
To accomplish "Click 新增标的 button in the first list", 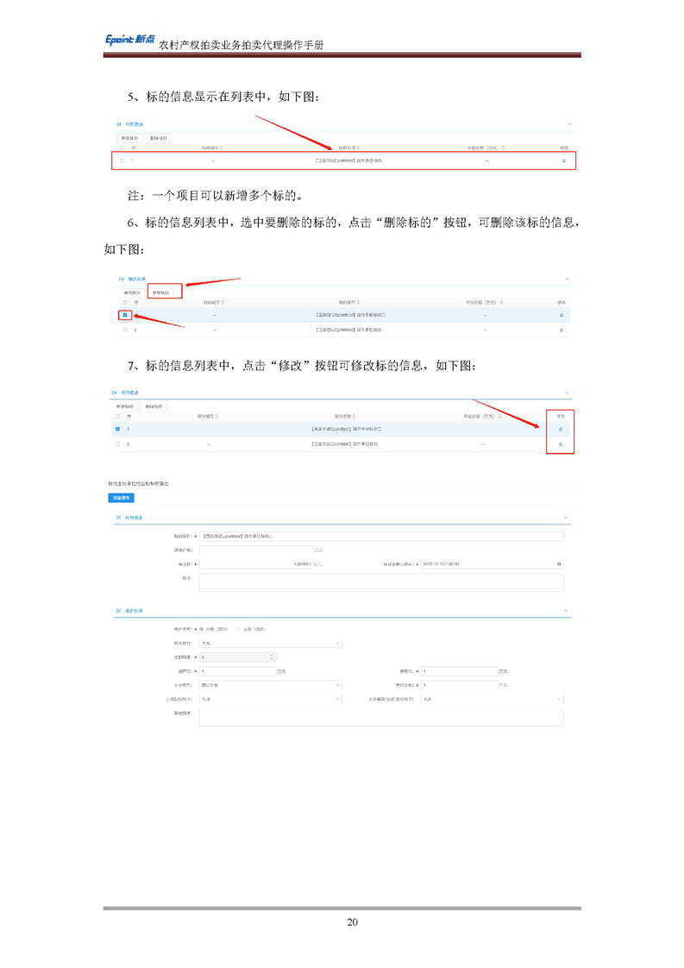I will (x=130, y=137).
